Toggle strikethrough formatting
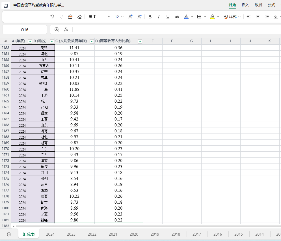Image resolution: width=281 pixels, height=241 pixels. pyautogui.click(x=177, y=17)
